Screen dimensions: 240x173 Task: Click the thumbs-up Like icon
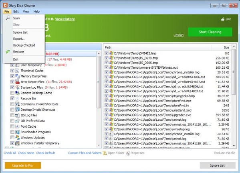click(x=222, y=19)
